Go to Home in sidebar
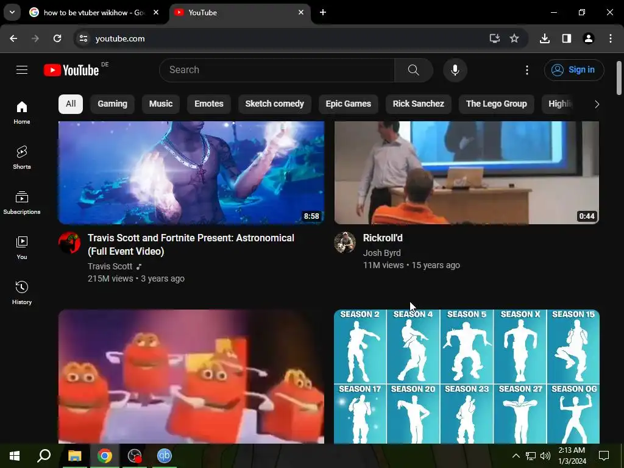Viewport: 624px width, 468px height. (22, 113)
